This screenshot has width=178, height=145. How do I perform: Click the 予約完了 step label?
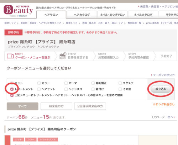tap(166, 56)
